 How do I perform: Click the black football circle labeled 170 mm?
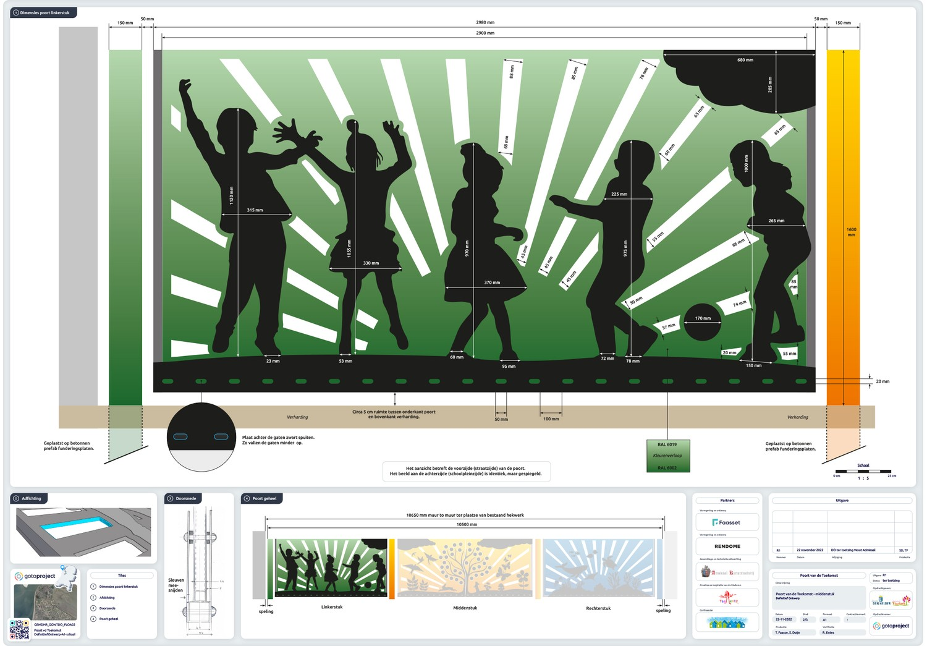pos(702,322)
